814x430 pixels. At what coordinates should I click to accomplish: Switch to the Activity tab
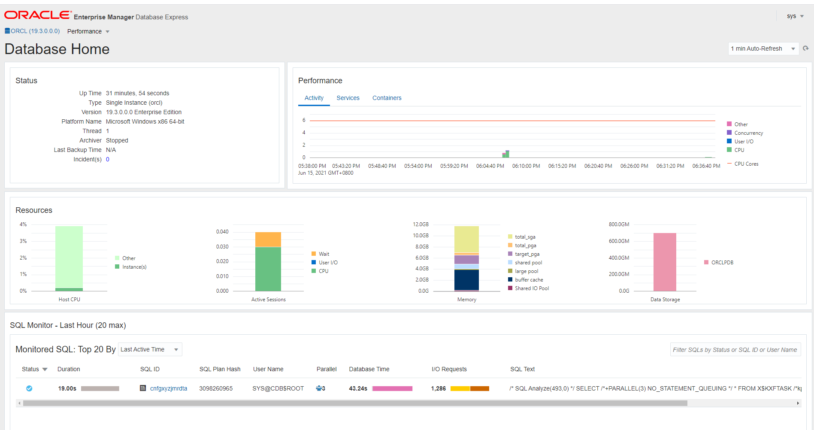(x=314, y=98)
